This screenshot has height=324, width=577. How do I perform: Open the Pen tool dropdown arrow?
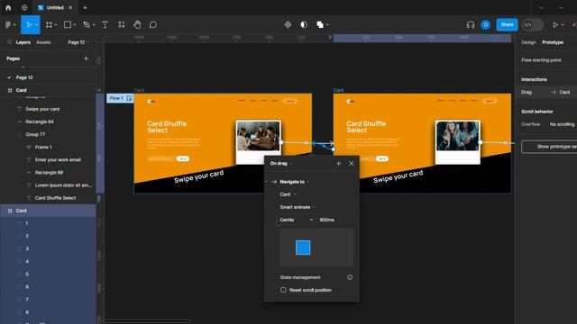click(x=94, y=25)
